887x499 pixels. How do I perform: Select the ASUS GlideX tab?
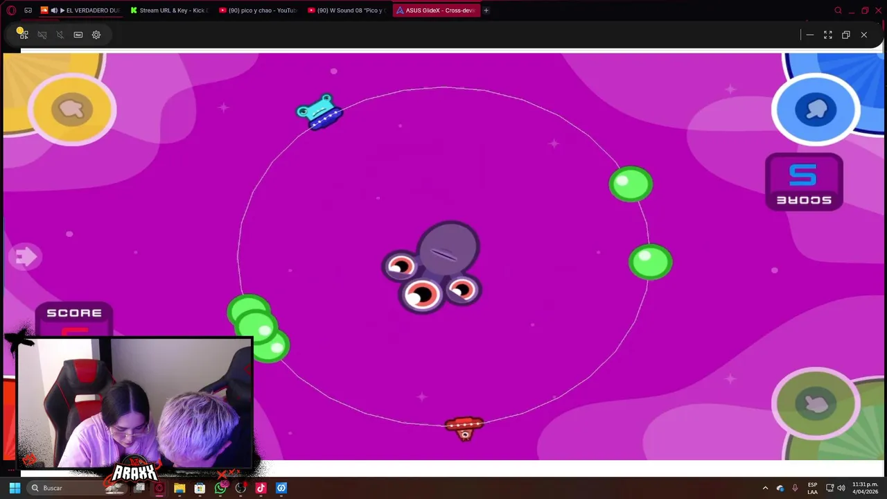tap(436, 10)
